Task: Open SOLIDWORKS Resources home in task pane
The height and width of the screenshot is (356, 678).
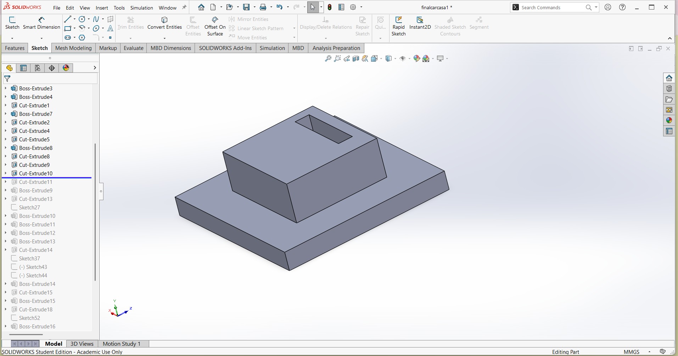Action: pos(669,78)
